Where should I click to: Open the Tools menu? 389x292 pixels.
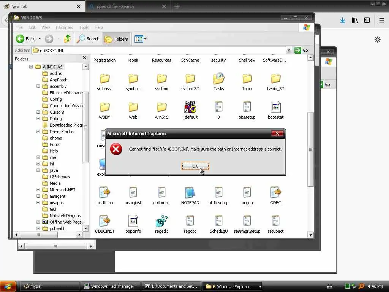[x=84, y=27]
